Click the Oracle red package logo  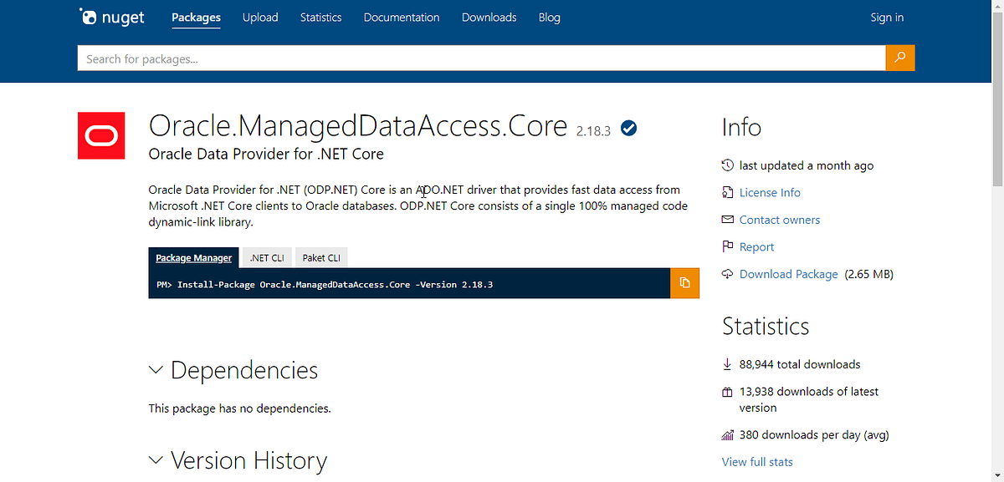(x=100, y=135)
